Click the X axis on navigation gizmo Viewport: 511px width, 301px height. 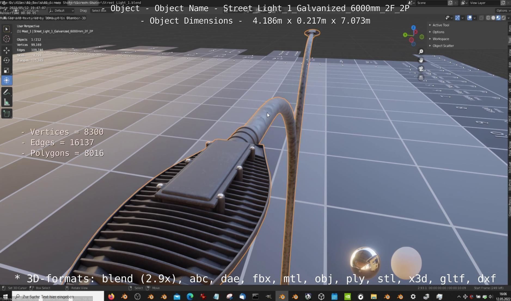[416, 32]
